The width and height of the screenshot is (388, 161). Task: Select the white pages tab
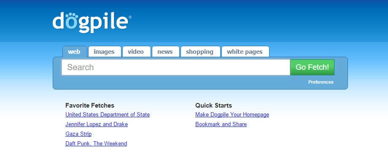coord(245,52)
